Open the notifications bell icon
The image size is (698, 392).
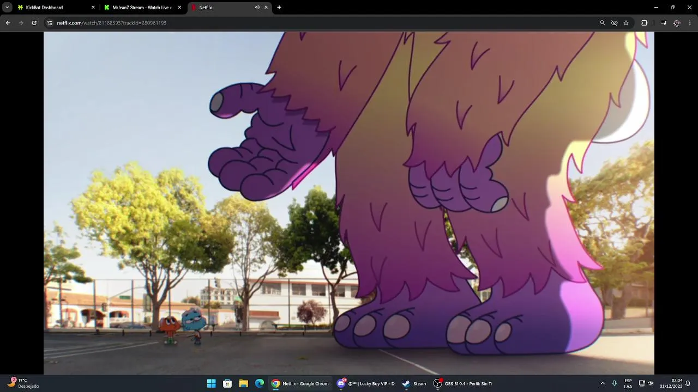click(688, 383)
